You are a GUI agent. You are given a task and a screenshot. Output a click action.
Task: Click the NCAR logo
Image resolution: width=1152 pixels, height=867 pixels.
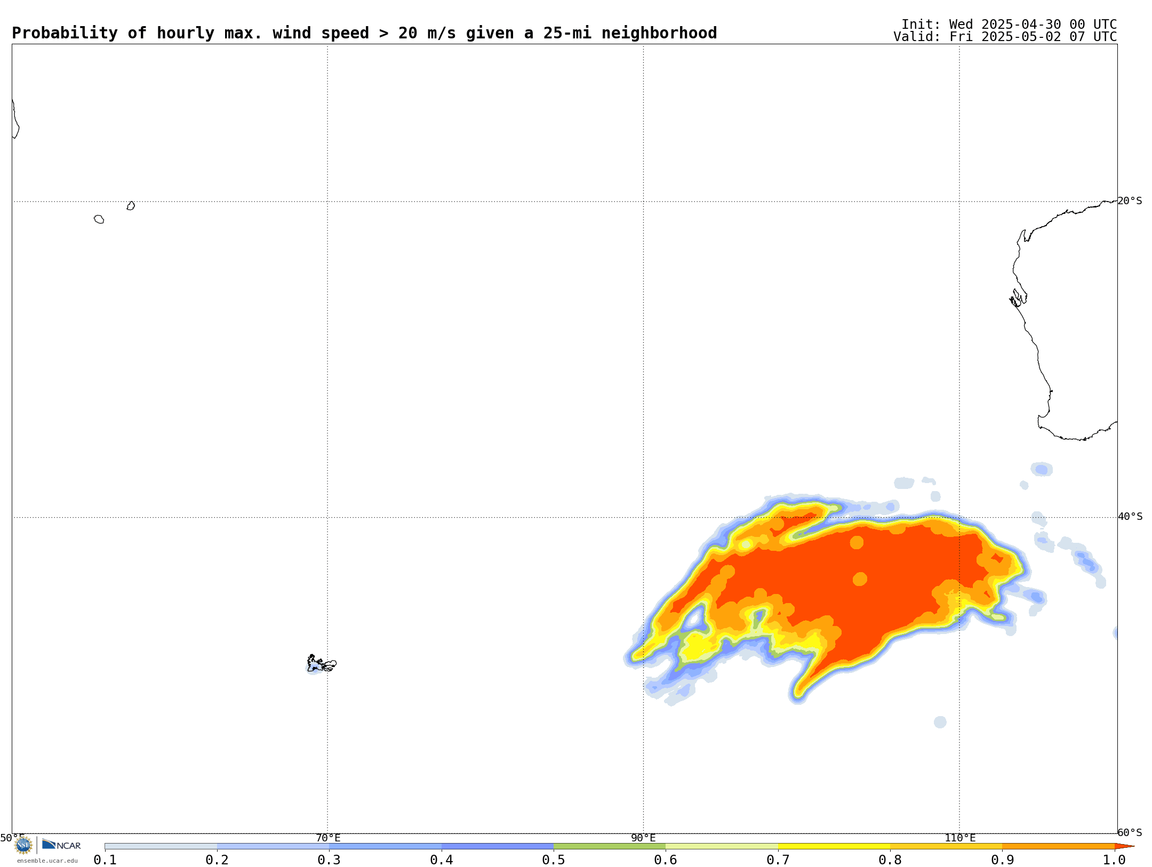(x=61, y=845)
